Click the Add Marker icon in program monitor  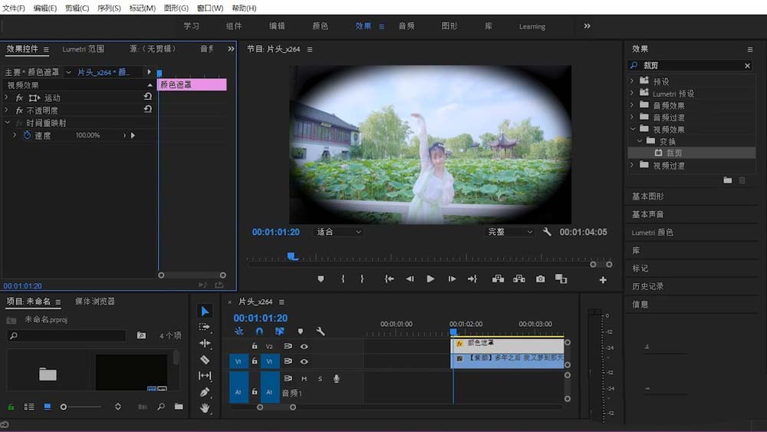(x=321, y=279)
